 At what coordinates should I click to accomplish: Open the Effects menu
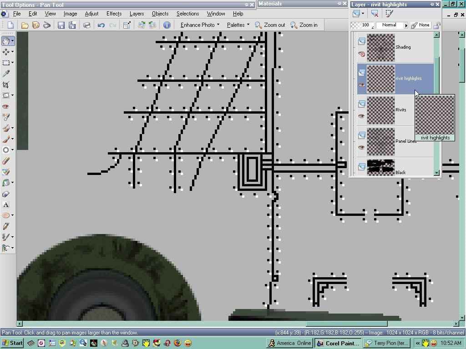coord(114,14)
